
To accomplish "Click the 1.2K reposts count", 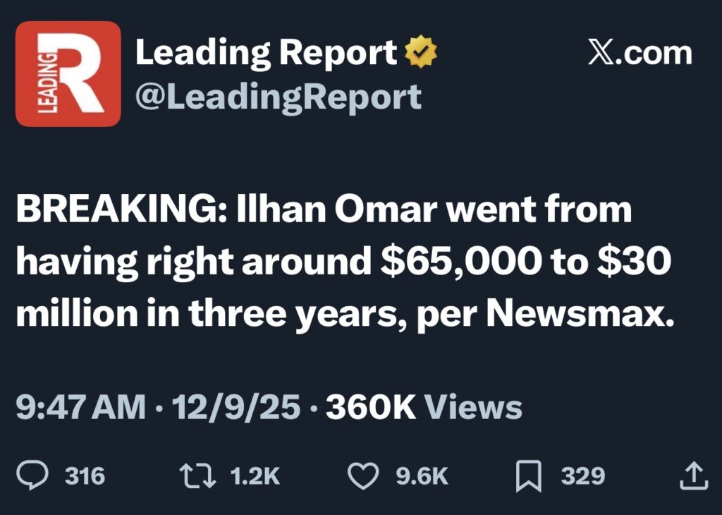I will point(255,476).
